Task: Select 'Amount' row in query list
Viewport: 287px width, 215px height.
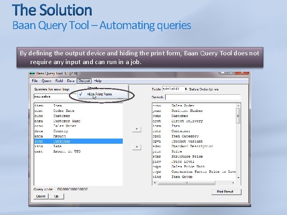Action: point(79,136)
